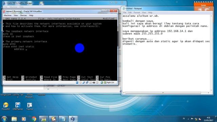The image size is (217, 122).
Task: Open the File menu in Notepad
Action: (x=124, y=13)
